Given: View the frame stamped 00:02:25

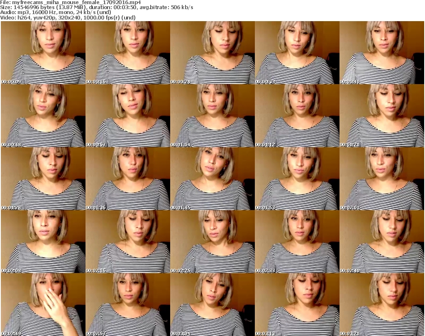Looking at the screenshot, I should click(x=212, y=242).
